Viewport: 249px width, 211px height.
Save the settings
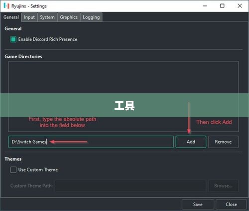click(198, 205)
